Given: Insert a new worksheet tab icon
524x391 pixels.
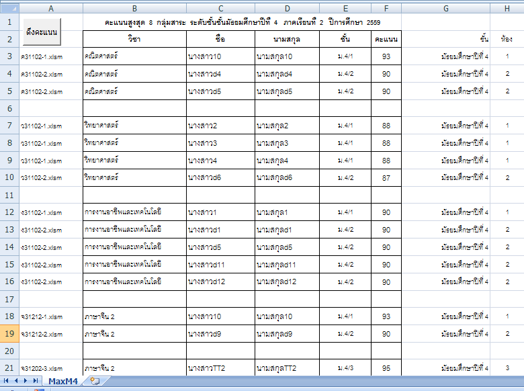Looking at the screenshot, I should pos(95,382).
